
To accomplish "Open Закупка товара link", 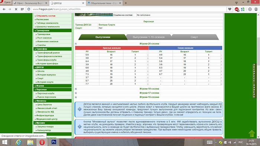I will tap(45, 127).
